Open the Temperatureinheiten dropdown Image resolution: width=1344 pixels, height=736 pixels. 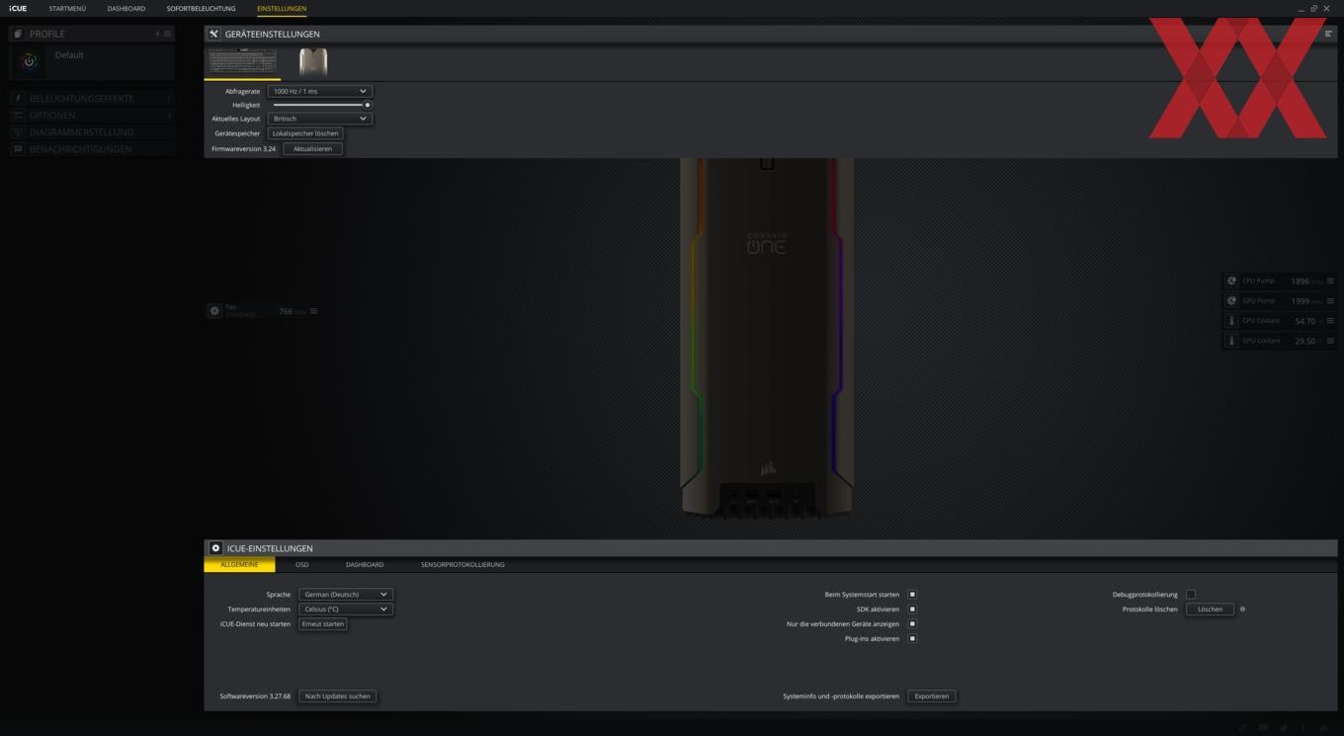point(346,610)
